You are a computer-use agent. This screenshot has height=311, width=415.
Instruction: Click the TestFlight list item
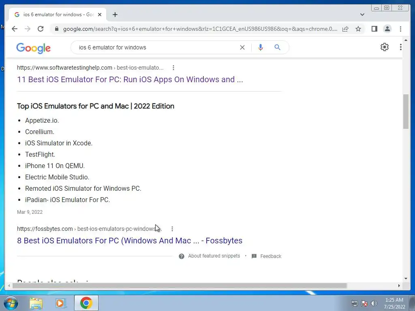pos(40,154)
